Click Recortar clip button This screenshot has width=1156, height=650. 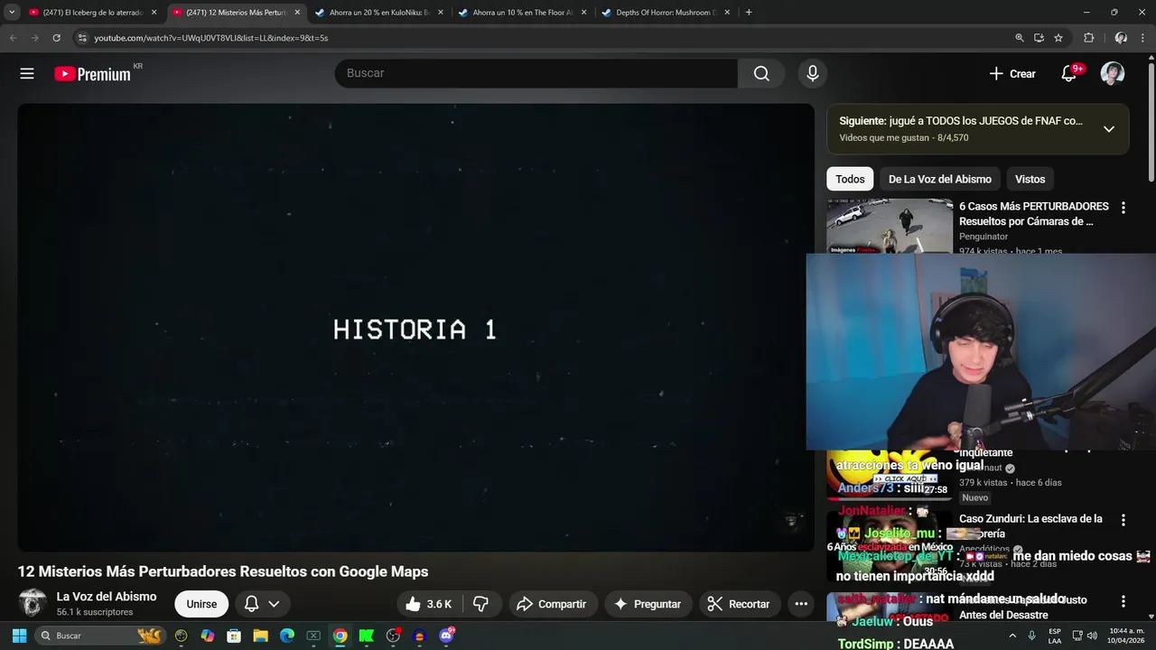point(739,604)
